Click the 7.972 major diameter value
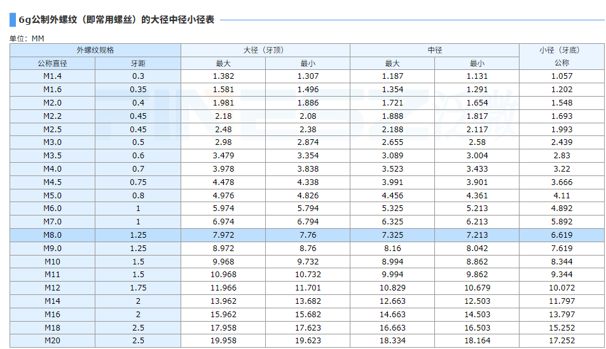Image resolution: width=606 pixels, height=349 pixels. [x=223, y=235]
